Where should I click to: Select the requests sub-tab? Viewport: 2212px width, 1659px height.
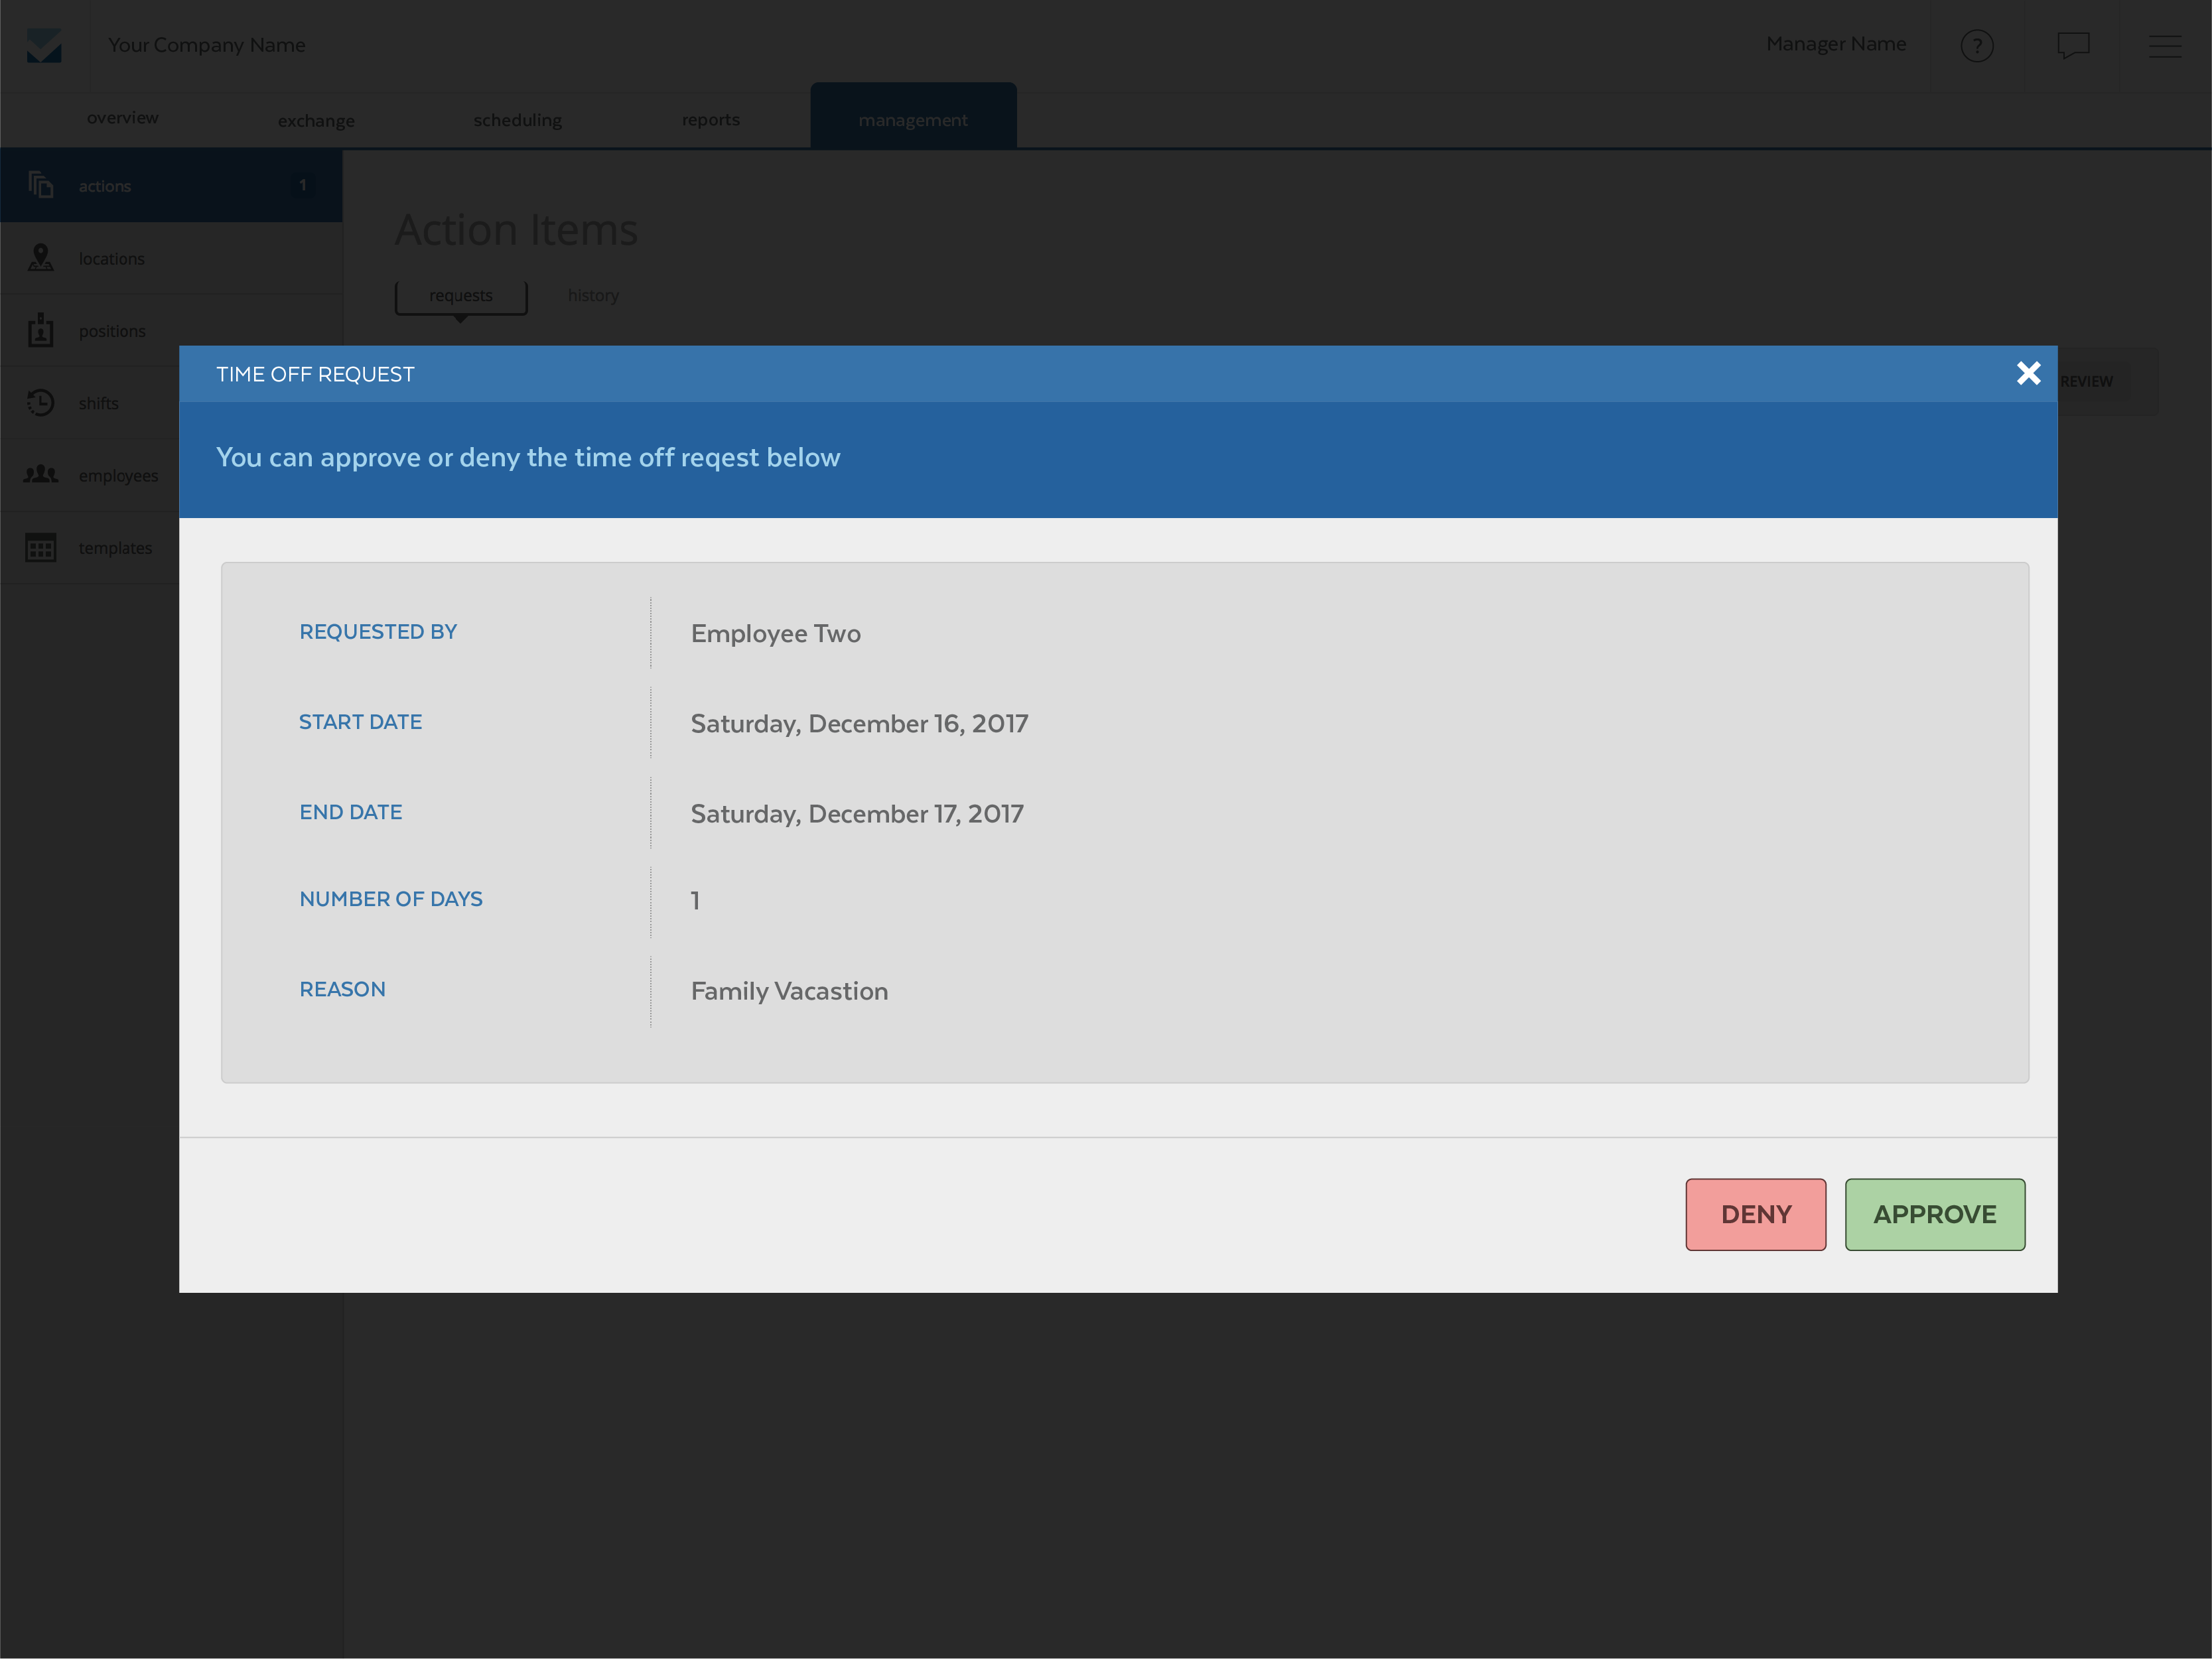(x=461, y=296)
